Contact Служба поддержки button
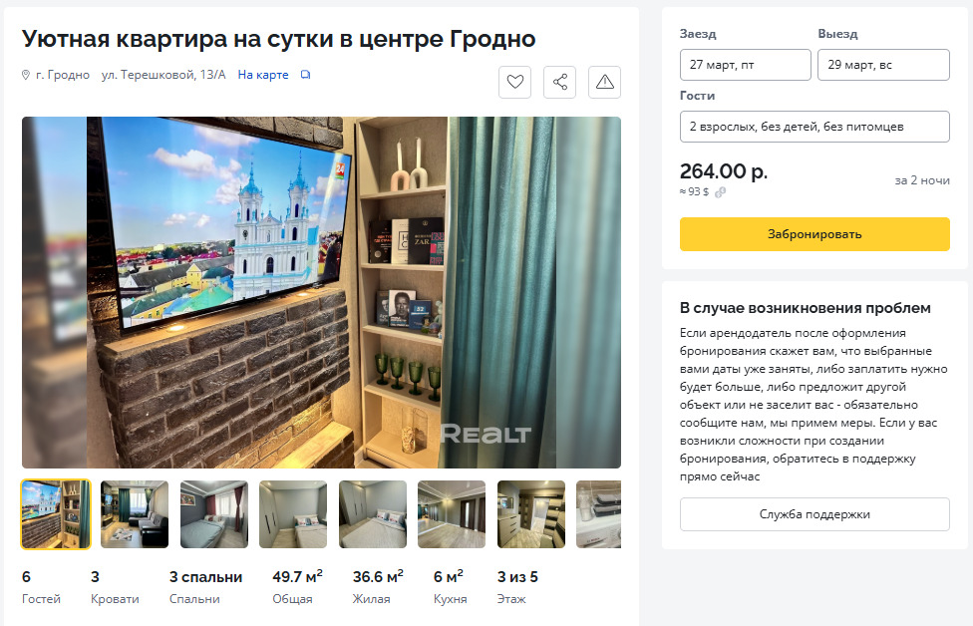The width and height of the screenshot is (973, 626). 814,514
